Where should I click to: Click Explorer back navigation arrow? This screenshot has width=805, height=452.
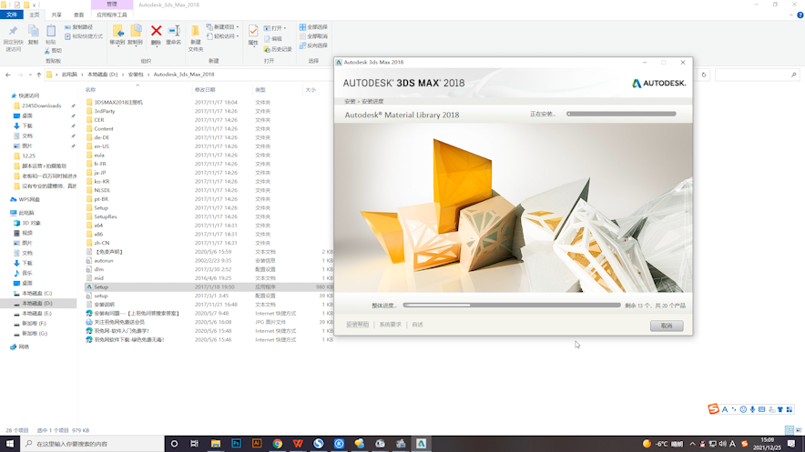tap(7, 75)
